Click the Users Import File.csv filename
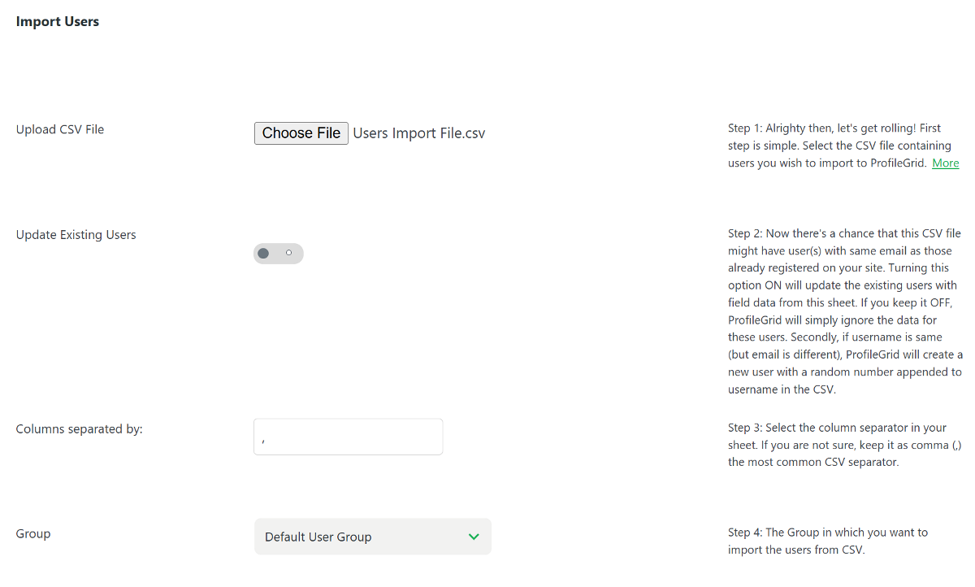975x587 pixels. [x=418, y=133]
